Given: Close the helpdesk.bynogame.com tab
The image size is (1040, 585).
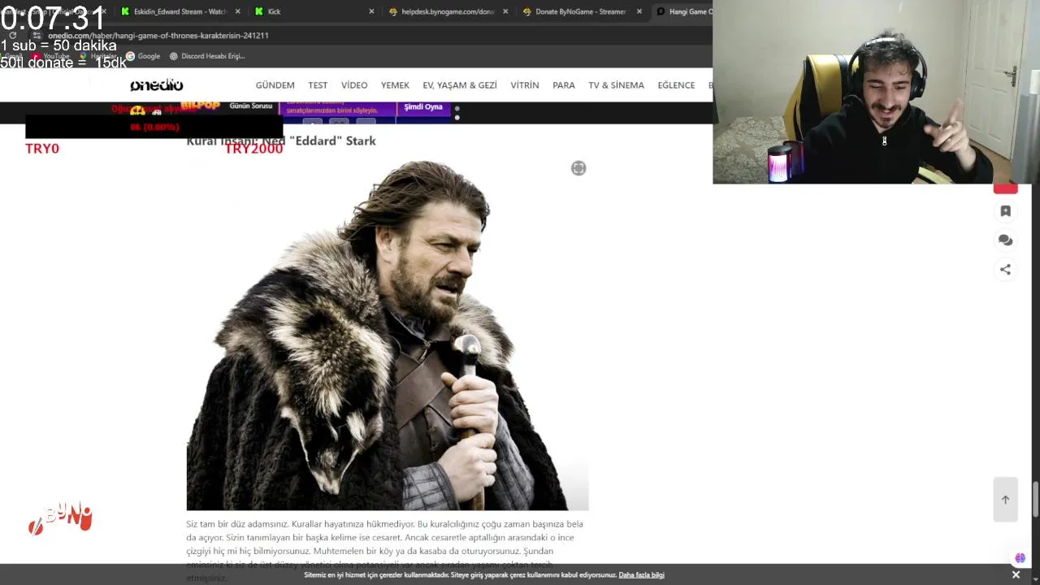Looking at the screenshot, I should click(x=505, y=11).
